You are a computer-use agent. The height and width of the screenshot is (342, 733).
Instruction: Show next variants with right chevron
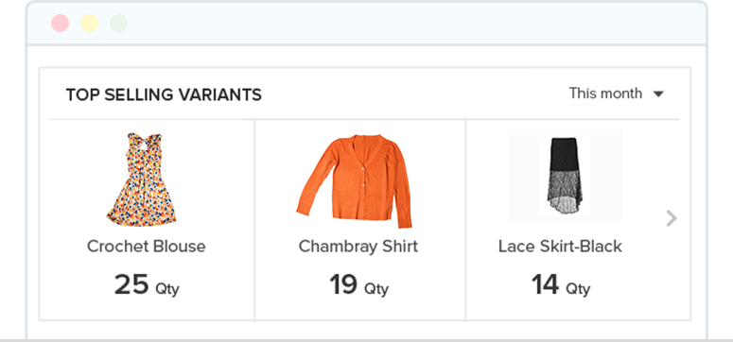click(x=672, y=218)
